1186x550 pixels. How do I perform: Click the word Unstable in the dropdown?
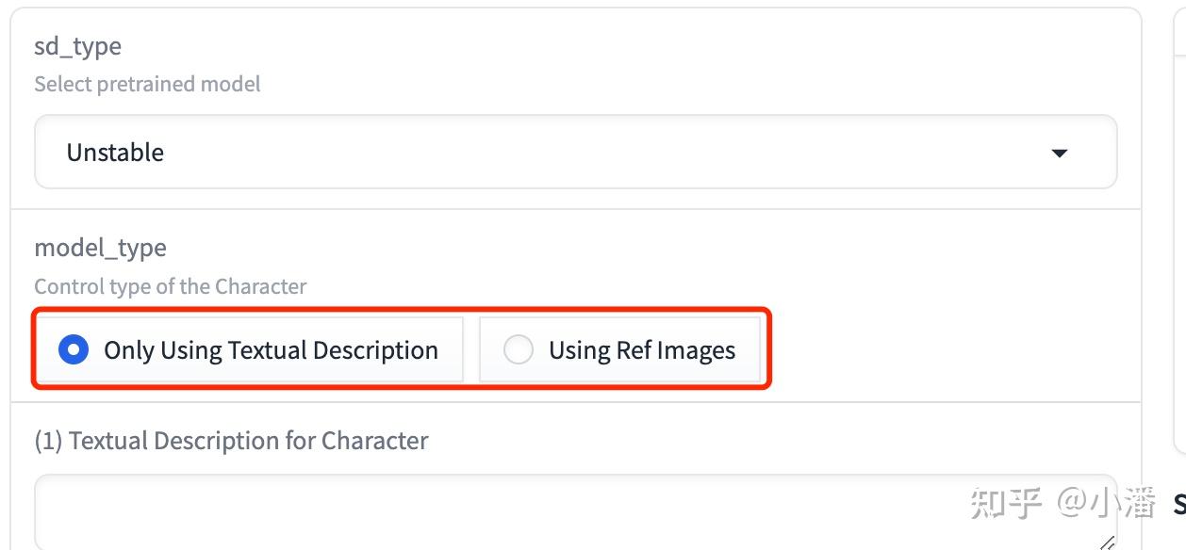115,153
